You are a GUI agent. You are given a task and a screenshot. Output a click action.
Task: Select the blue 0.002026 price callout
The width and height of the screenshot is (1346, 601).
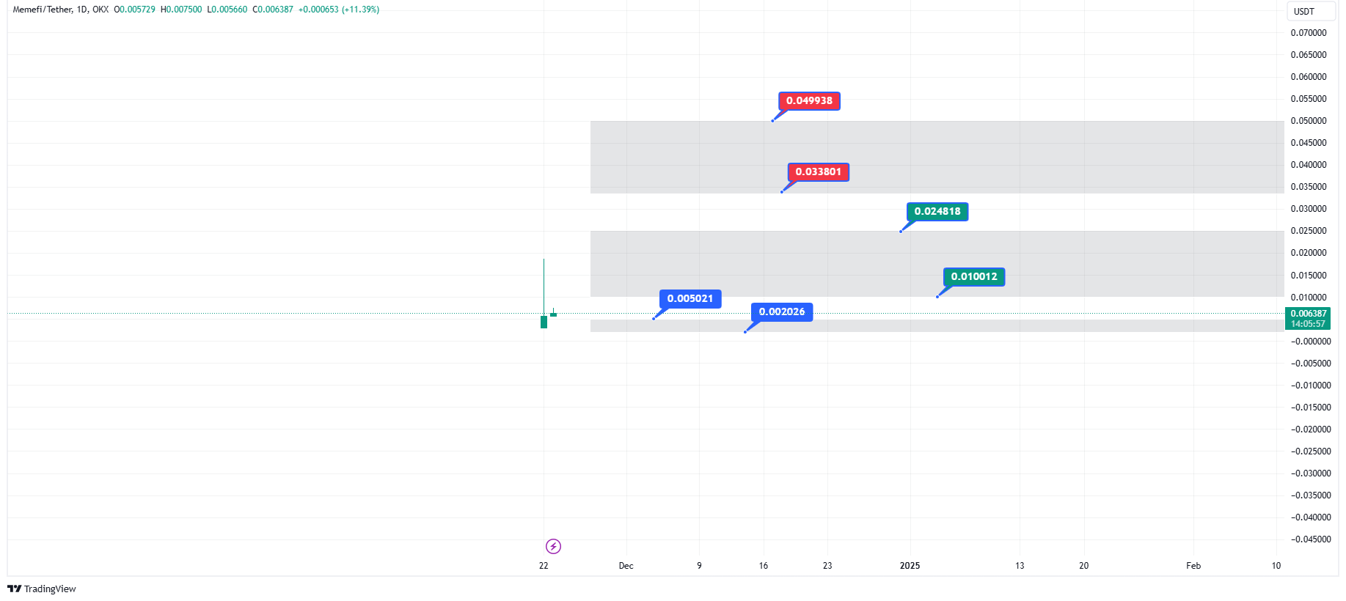[x=781, y=312]
